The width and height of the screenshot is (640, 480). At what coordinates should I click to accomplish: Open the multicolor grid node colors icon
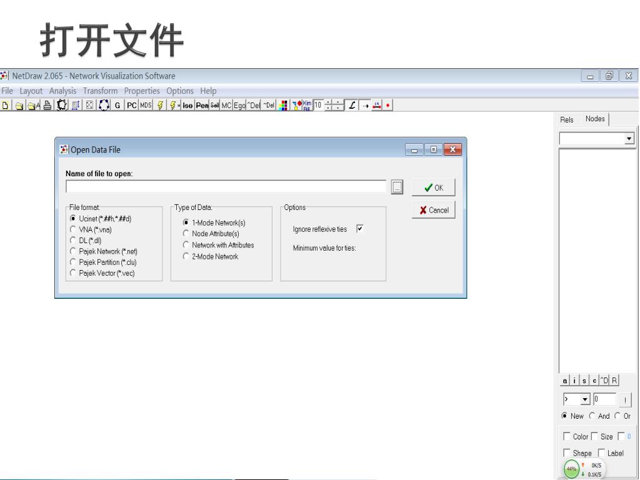click(x=283, y=105)
